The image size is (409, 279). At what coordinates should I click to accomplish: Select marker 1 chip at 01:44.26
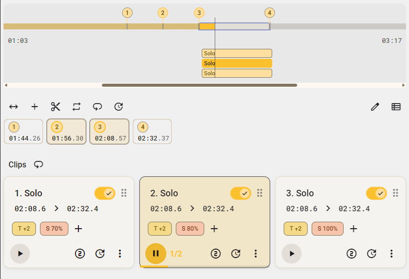tap(23, 132)
